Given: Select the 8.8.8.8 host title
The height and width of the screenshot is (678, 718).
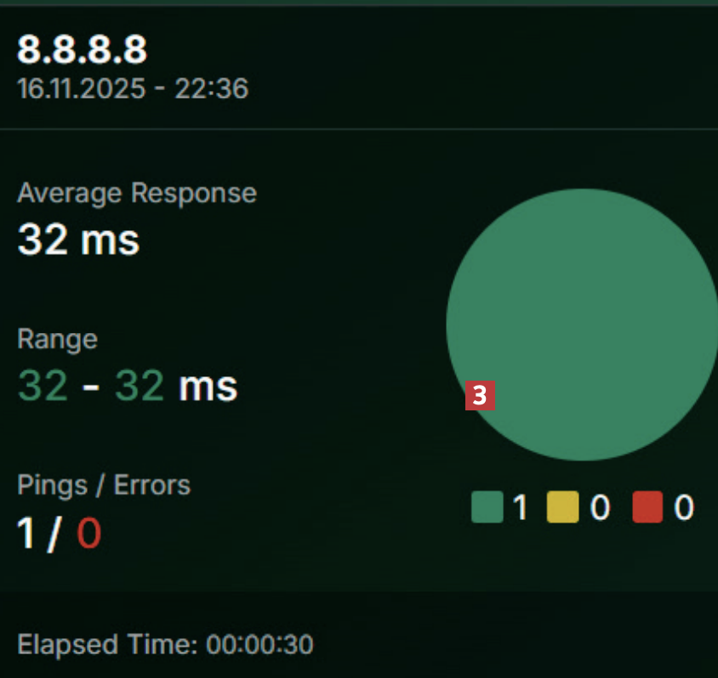Looking at the screenshot, I should click(x=83, y=49).
